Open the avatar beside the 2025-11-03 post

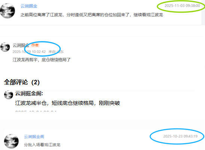tap(7, 11)
